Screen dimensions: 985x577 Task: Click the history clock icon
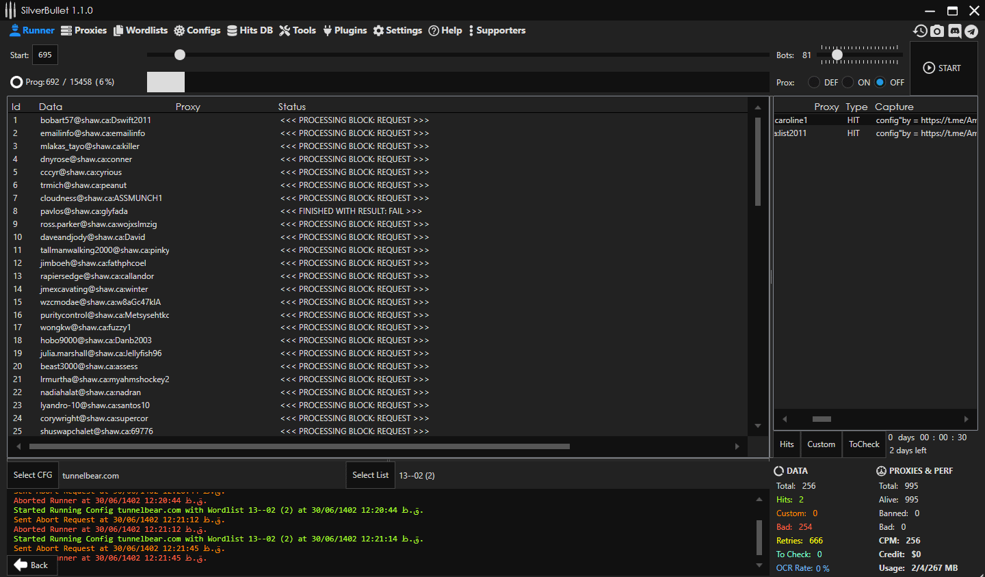click(920, 31)
